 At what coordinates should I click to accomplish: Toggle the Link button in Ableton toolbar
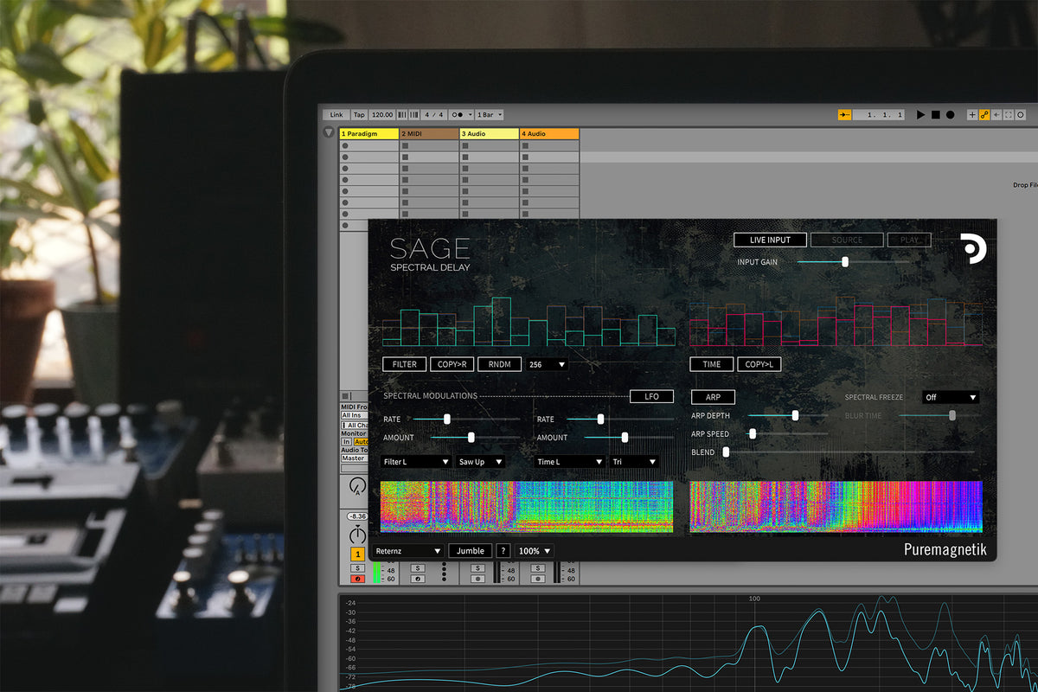pos(336,114)
